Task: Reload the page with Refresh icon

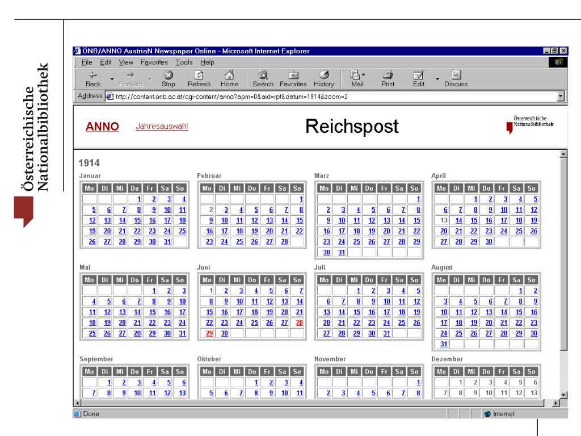Action: click(199, 79)
